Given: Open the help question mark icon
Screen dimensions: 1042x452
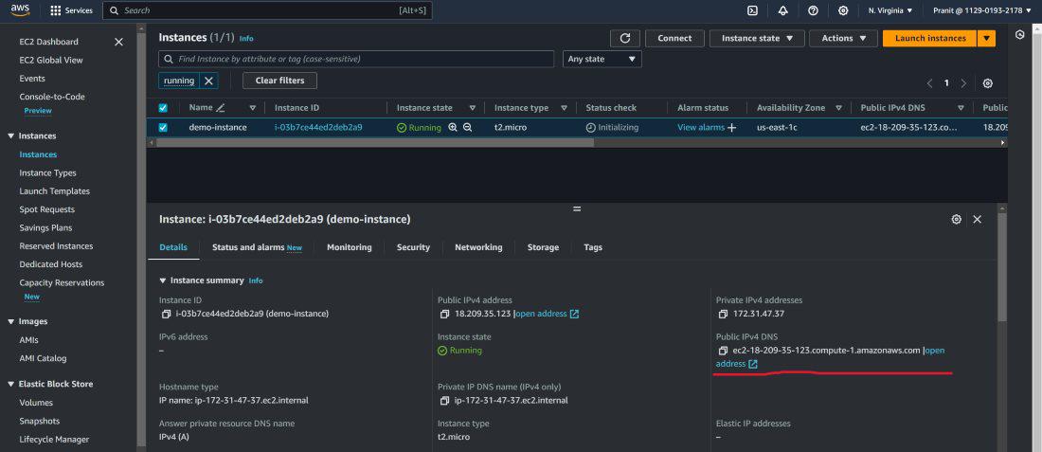Looking at the screenshot, I should 813,10.
